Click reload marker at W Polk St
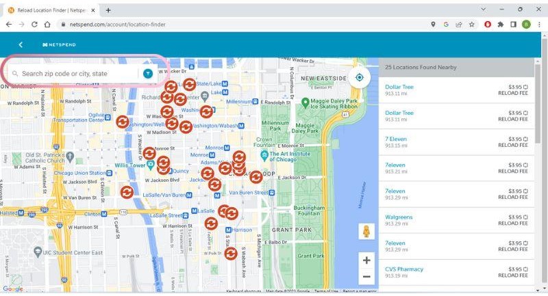Viewport: 548px width, 296px height. click(x=231, y=254)
